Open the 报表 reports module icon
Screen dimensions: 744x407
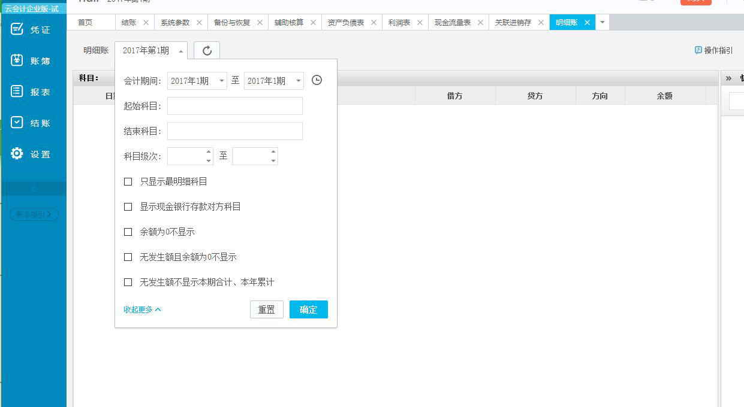(17, 92)
